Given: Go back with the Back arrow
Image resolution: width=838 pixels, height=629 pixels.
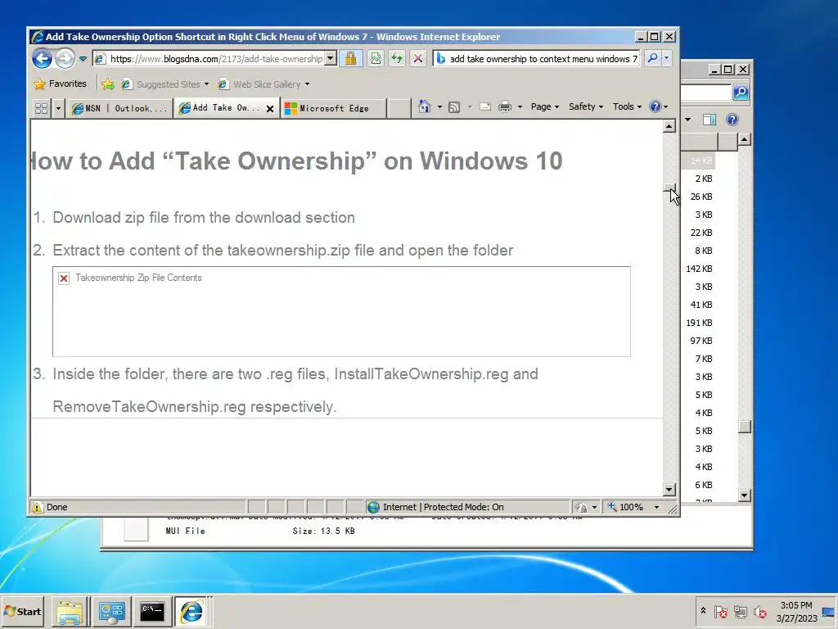Looking at the screenshot, I should coord(43,58).
